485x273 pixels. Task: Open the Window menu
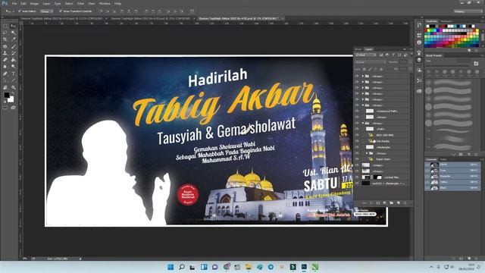click(105, 3)
